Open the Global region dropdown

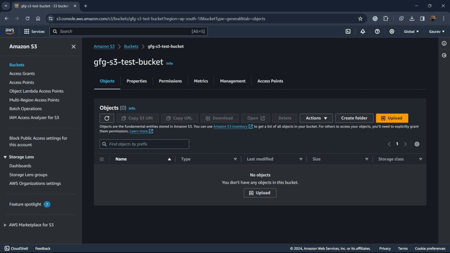click(411, 32)
